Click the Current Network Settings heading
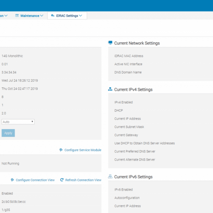The width and height of the screenshot is (213, 213). tap(137, 43)
